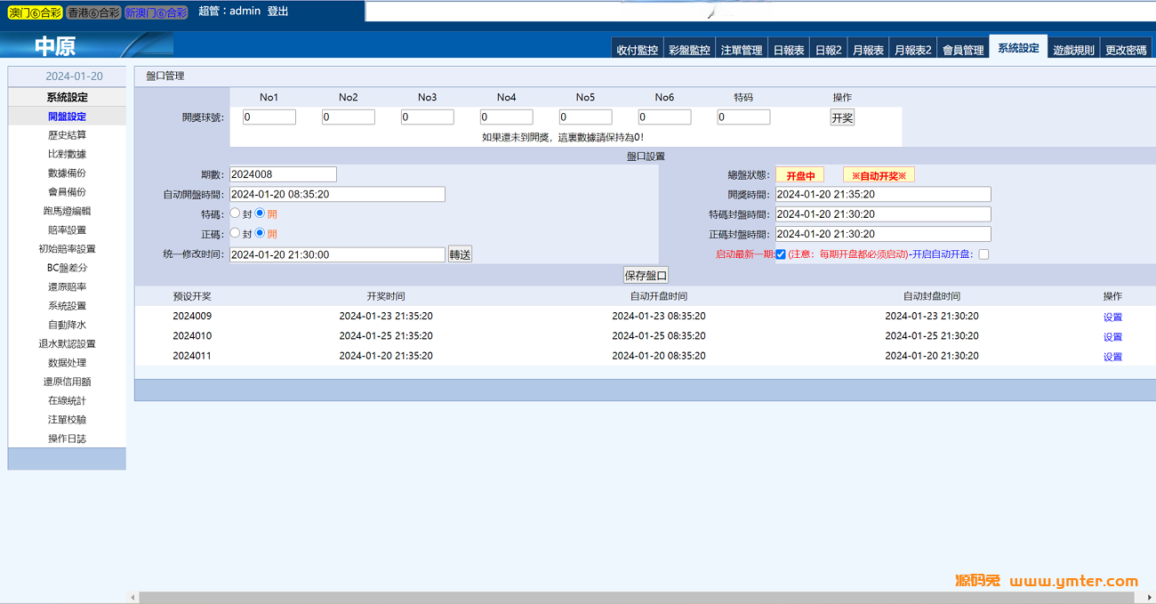Open 會員備份 in sidebar

pyautogui.click(x=67, y=192)
